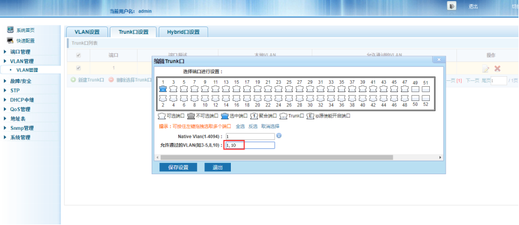Viewport: 519px width, 225px height.
Task: Pick port 32 icon
Action: coord(321,98)
